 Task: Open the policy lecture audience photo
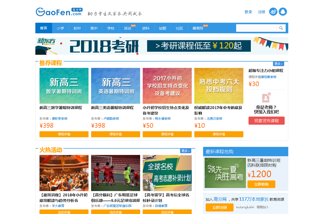pos(64,173)
